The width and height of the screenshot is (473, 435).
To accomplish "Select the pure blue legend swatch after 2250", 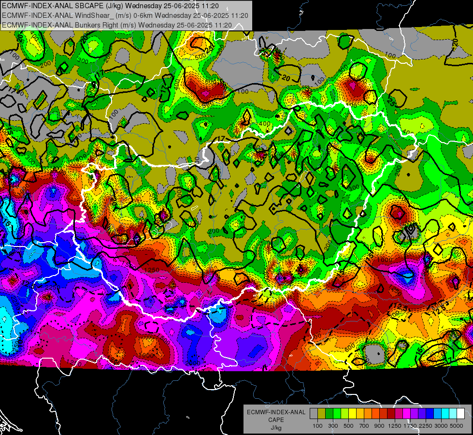I will click(430, 414).
